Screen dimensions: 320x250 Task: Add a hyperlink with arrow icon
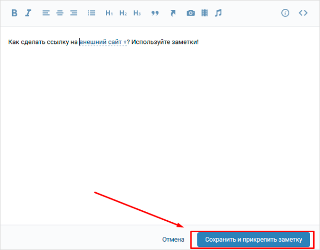pyautogui.click(x=173, y=13)
